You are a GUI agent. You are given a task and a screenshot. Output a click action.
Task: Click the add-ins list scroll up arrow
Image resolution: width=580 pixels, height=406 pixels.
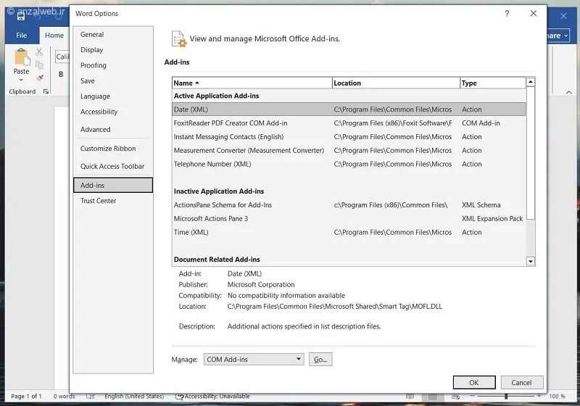coord(531,82)
